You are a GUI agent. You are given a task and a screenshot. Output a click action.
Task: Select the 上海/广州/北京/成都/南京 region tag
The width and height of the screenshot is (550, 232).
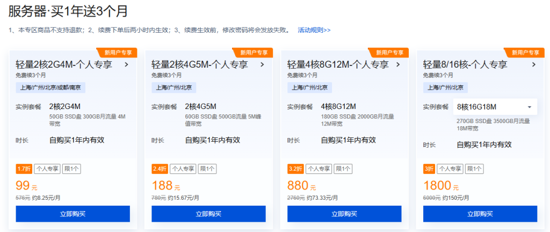51,88
